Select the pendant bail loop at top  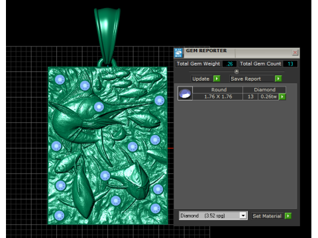[107, 36]
